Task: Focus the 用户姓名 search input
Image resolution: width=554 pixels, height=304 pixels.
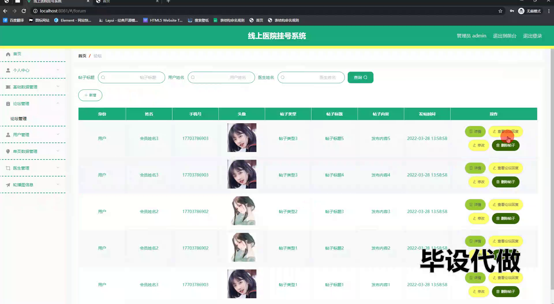Action: pos(221,77)
